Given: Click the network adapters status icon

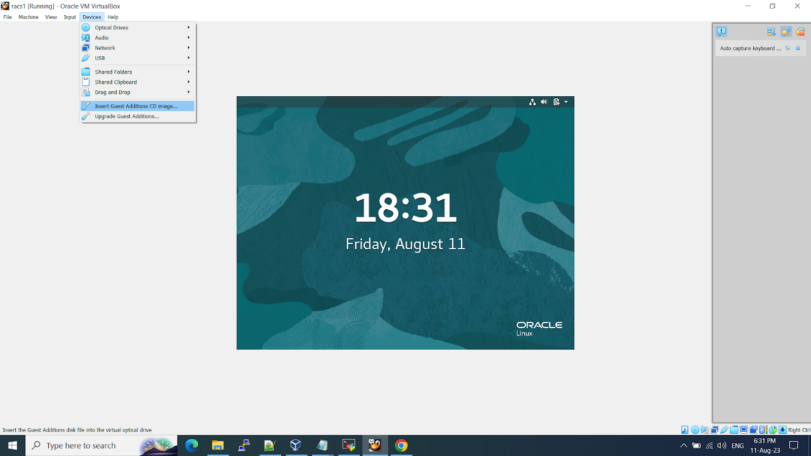Looking at the screenshot, I should pos(715,430).
